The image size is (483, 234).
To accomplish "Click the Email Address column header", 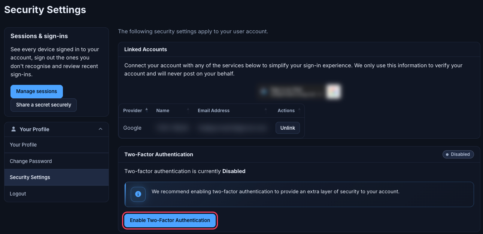I will [213, 111].
